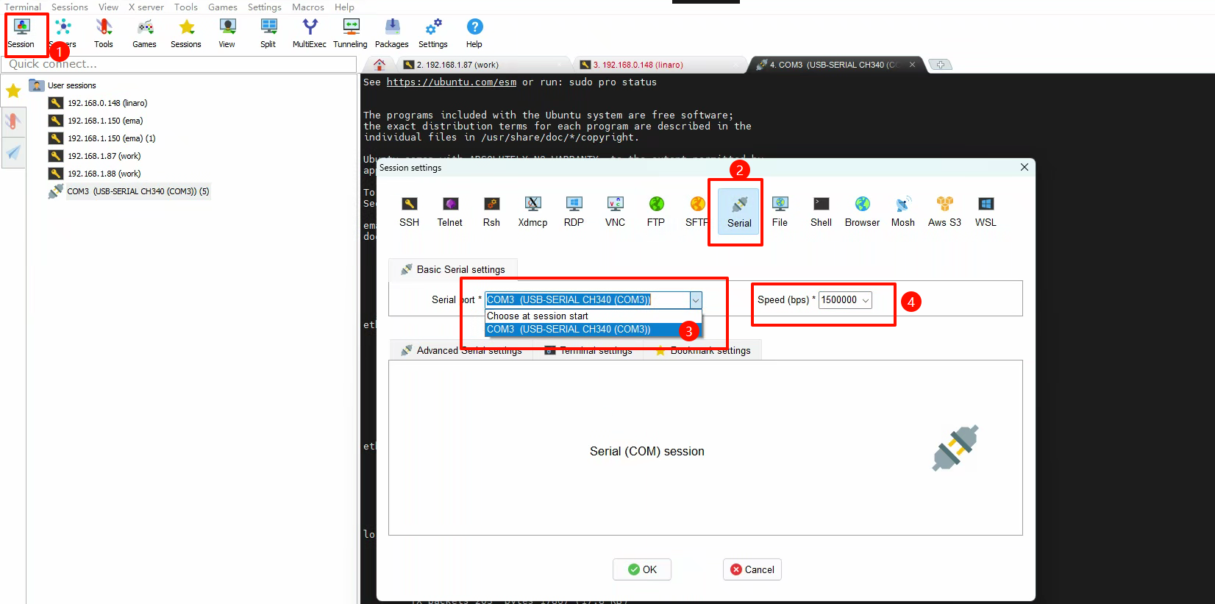The width and height of the screenshot is (1215, 604).
Task: Open the X server menu
Action: 146,7
